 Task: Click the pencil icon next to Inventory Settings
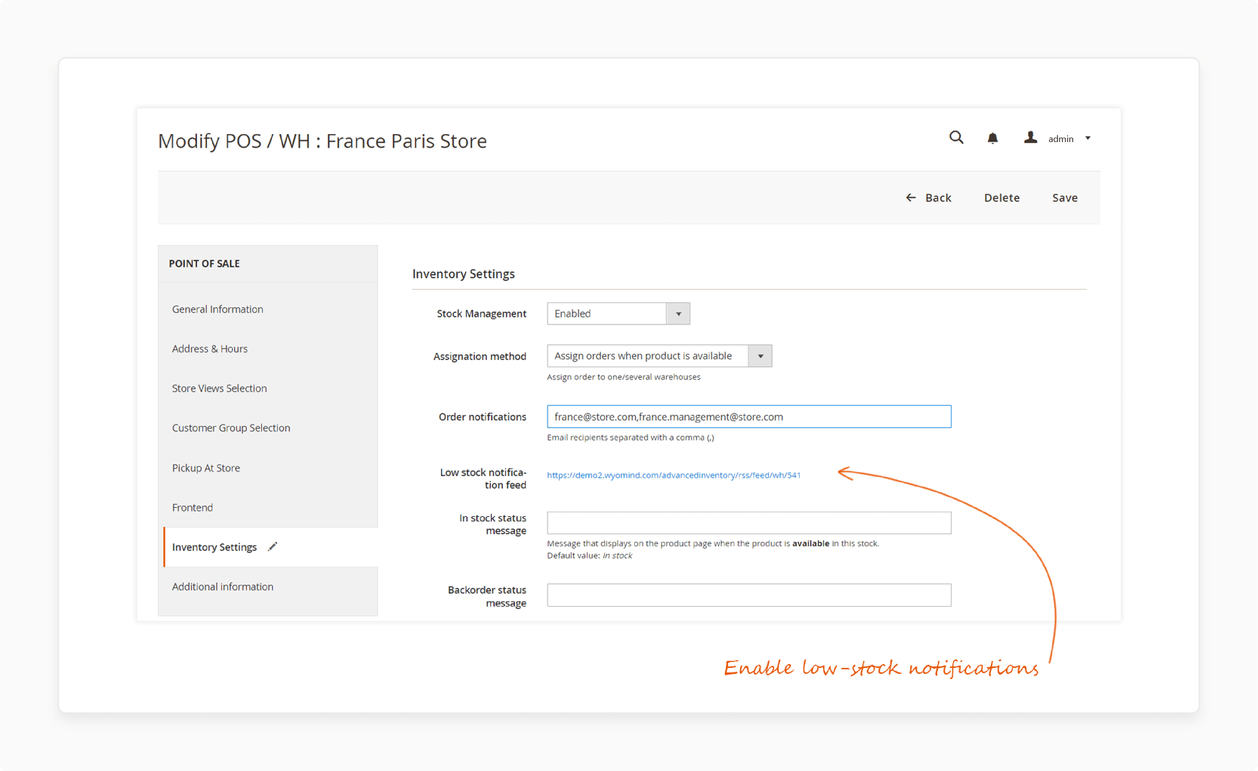click(273, 547)
